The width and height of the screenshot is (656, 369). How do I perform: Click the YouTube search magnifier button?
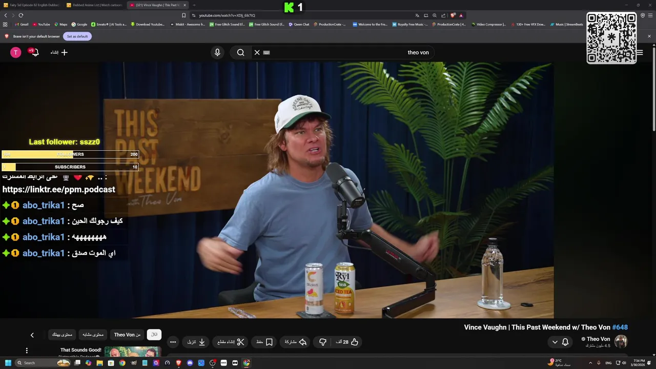(x=240, y=52)
